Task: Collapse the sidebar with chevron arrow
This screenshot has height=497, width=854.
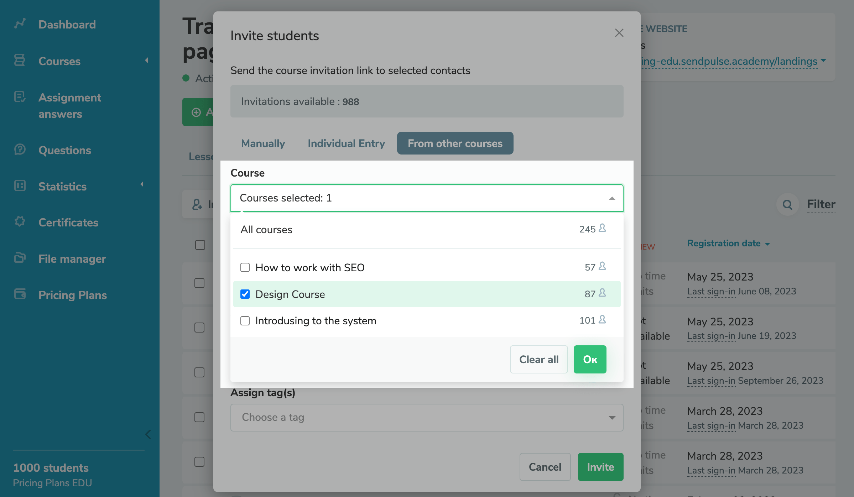Action: point(148,434)
